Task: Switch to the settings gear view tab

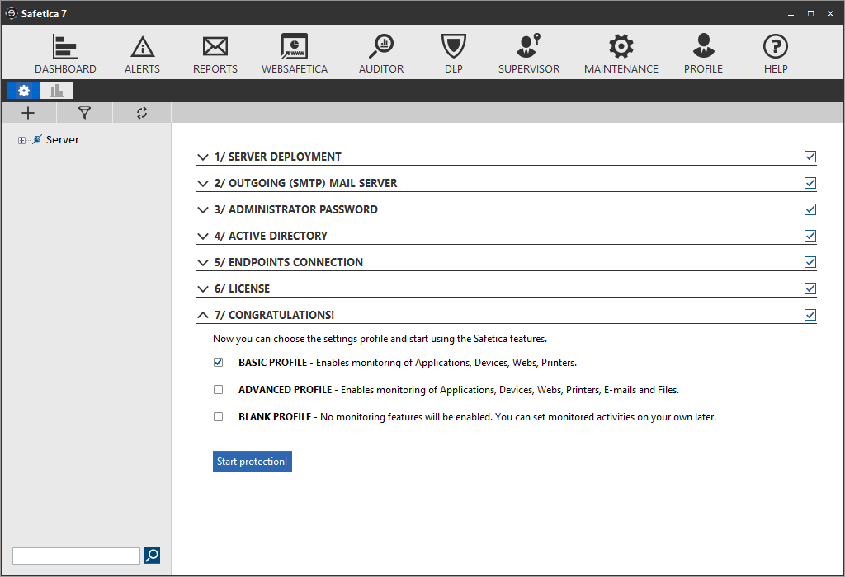Action: (24, 91)
